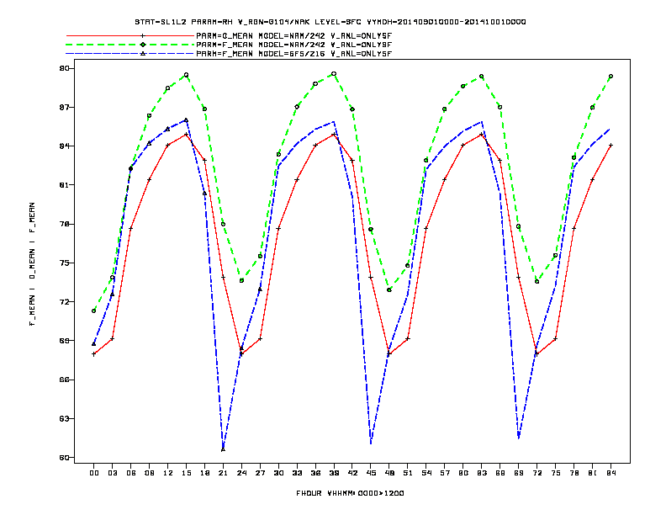Click the x-axis tick label 51
Viewport: 666px width, 515px height.
click(408, 473)
